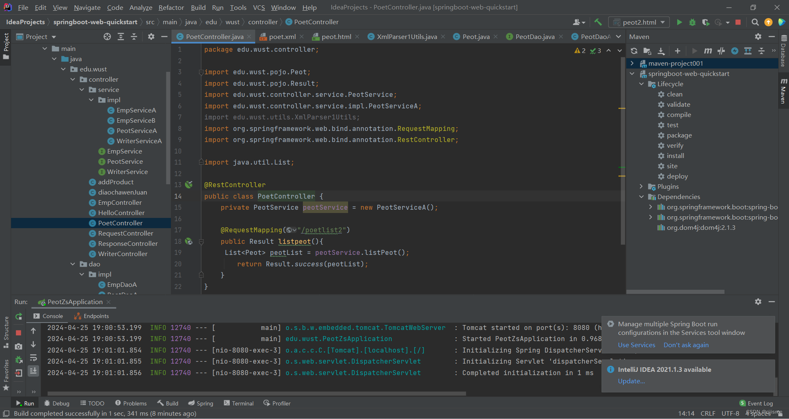Toggle scroll to end of console
This screenshot has width=789, height=419.
(x=33, y=371)
